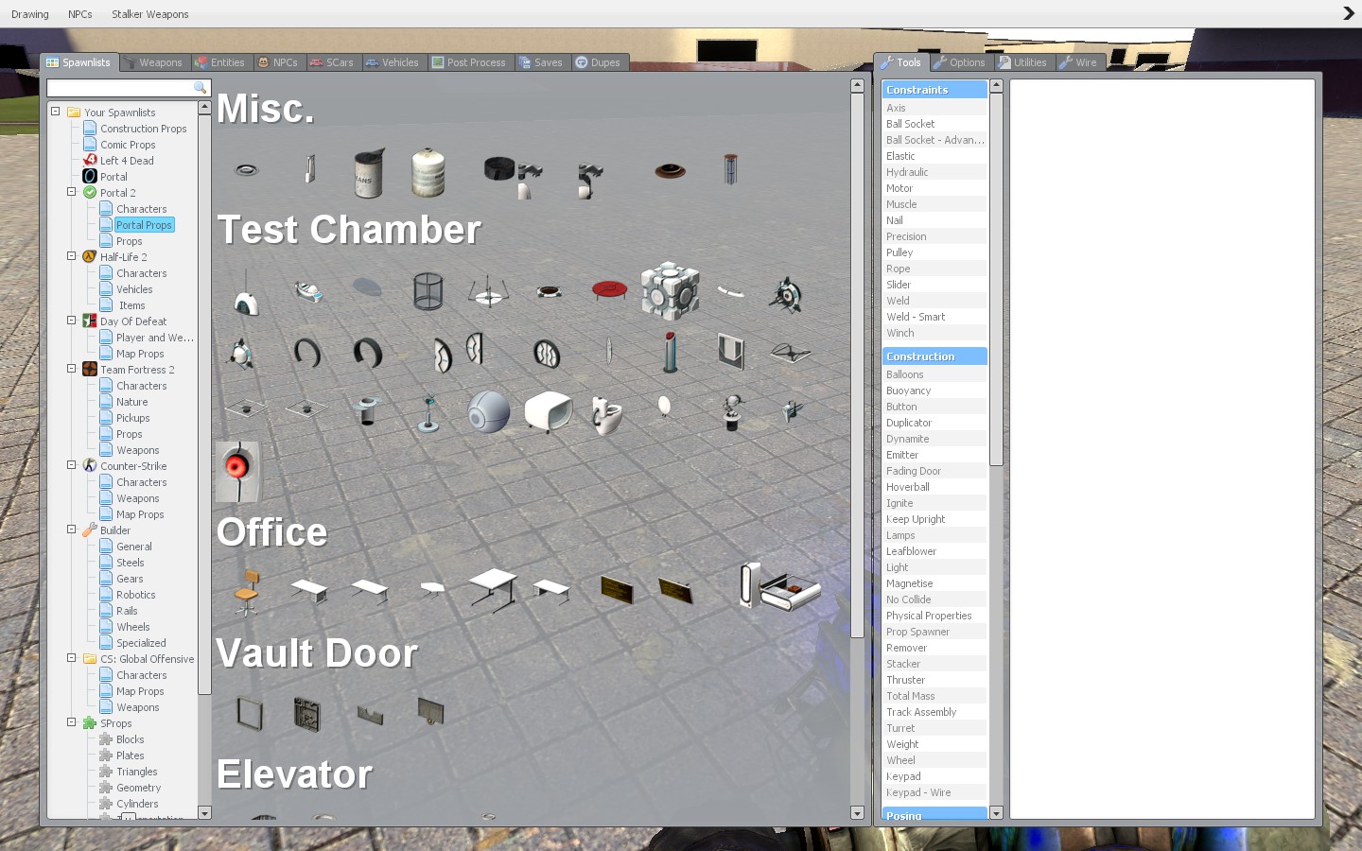
Task: Spawn the small ring prop in Misc
Action: click(x=246, y=170)
